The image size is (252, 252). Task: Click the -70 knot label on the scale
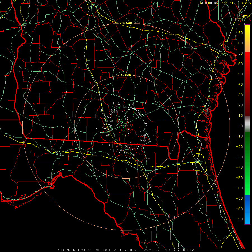coord(239,199)
